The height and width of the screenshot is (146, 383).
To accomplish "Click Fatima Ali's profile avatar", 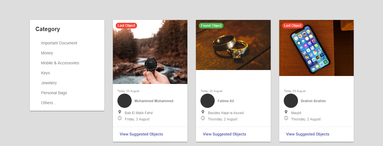I will [x=208, y=101].
